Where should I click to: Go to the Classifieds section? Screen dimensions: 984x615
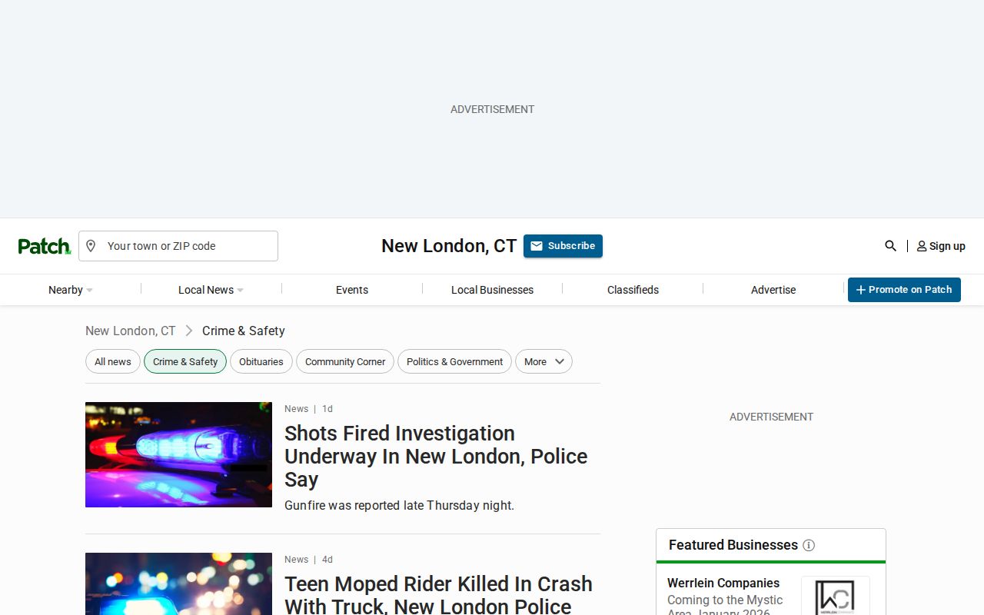pos(633,290)
